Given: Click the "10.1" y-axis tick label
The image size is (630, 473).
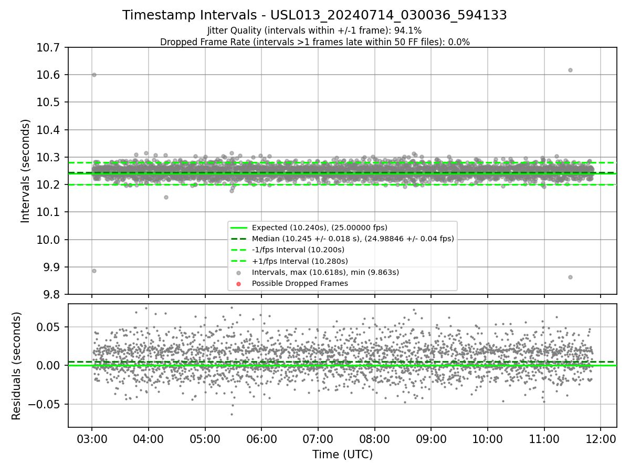Looking at the screenshot, I should 47,212.
